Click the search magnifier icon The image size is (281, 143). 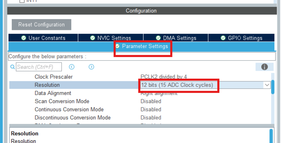coord(13,67)
